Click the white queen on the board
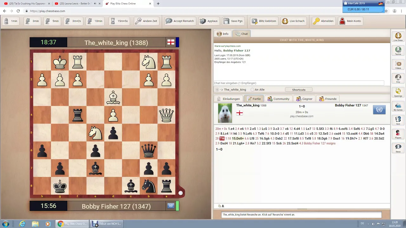This screenshot has height=228, width=406. pyautogui.click(x=167, y=115)
